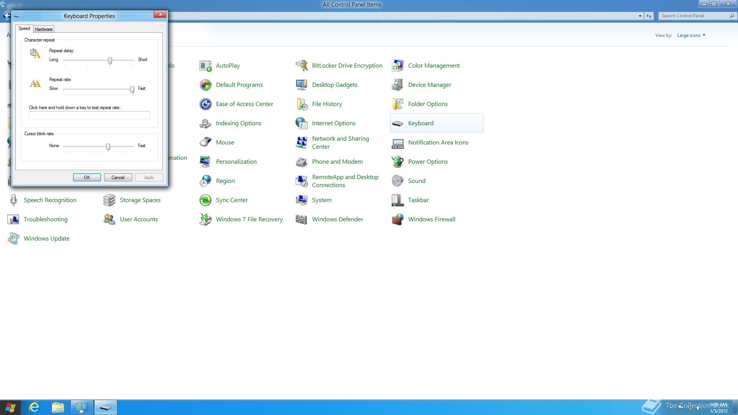738x415 pixels.
Task: Open the Speech Recognition microphone icon
Action: click(13, 200)
